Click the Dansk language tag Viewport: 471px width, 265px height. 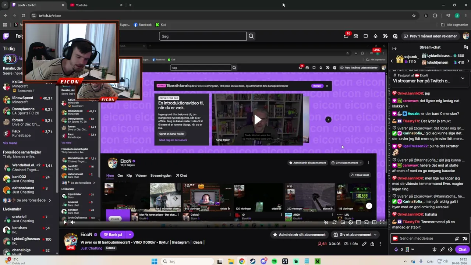pyautogui.click(x=111, y=248)
